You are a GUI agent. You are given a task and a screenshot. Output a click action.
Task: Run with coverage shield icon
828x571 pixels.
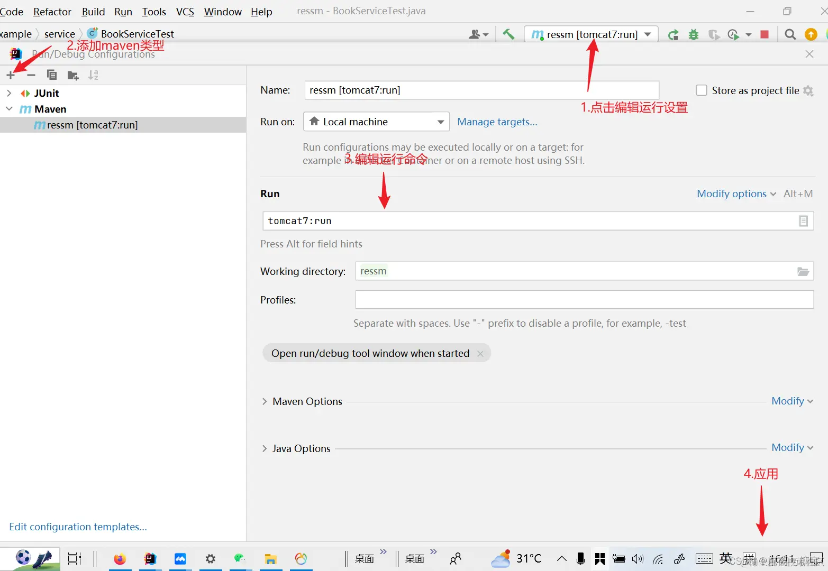tap(714, 34)
